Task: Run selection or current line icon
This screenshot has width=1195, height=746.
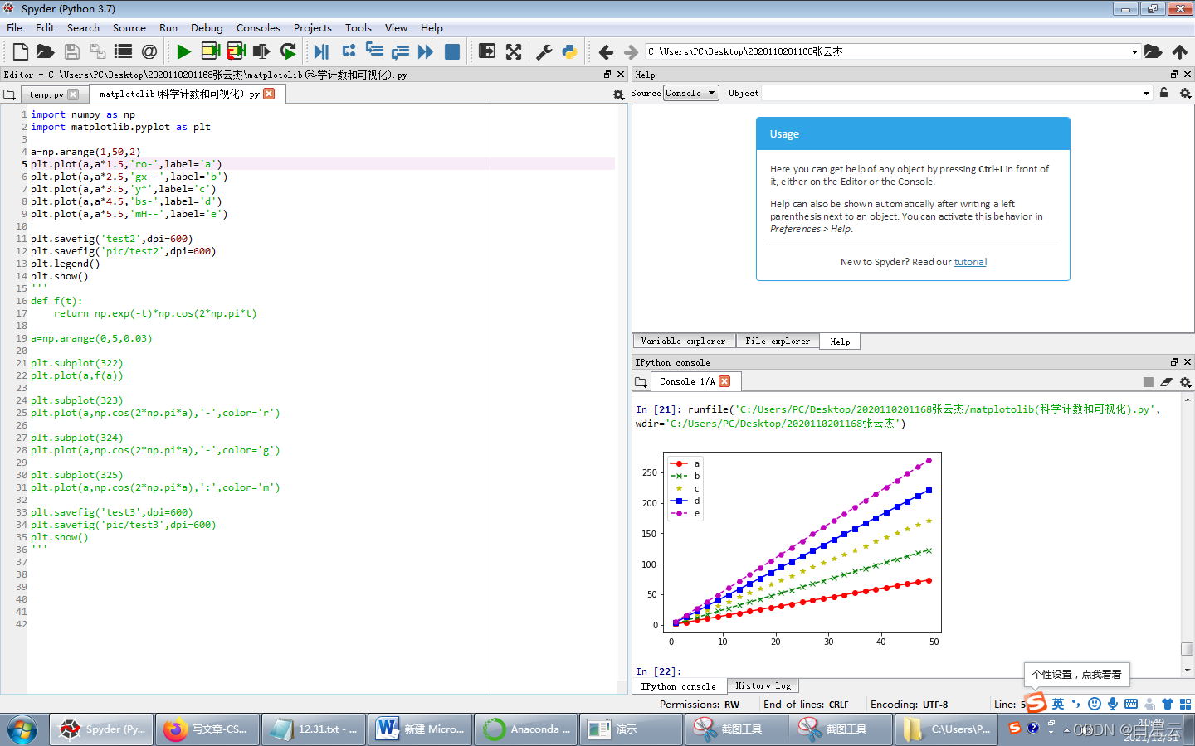Action: click(x=261, y=51)
